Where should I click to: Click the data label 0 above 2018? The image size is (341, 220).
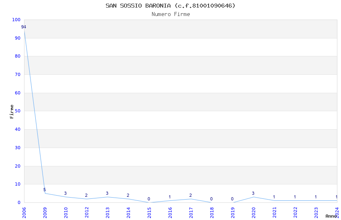(211, 199)
